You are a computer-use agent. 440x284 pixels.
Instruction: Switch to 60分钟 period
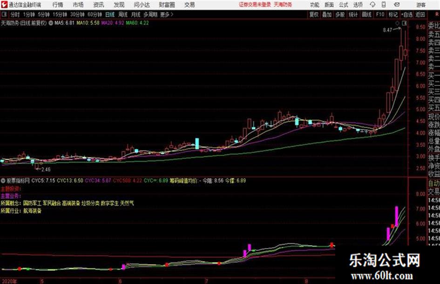pos(95,14)
